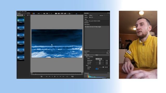
Task: Enable vertical split comparison view
Action: [59, 13]
